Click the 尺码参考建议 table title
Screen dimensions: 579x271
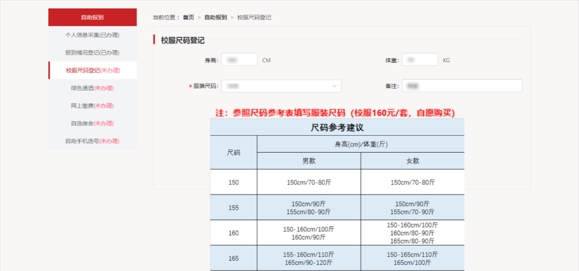[x=337, y=127]
